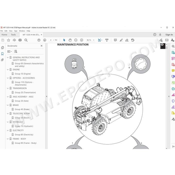The image size is (175, 175).
Task: Collapse the ELECTRICITY bookmark
Action: (8, 130)
